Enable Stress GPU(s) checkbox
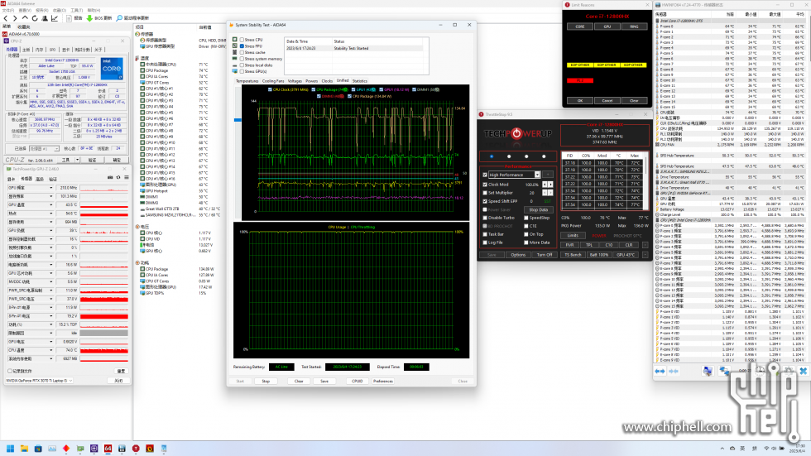Image resolution: width=811 pixels, height=456 pixels. point(242,71)
